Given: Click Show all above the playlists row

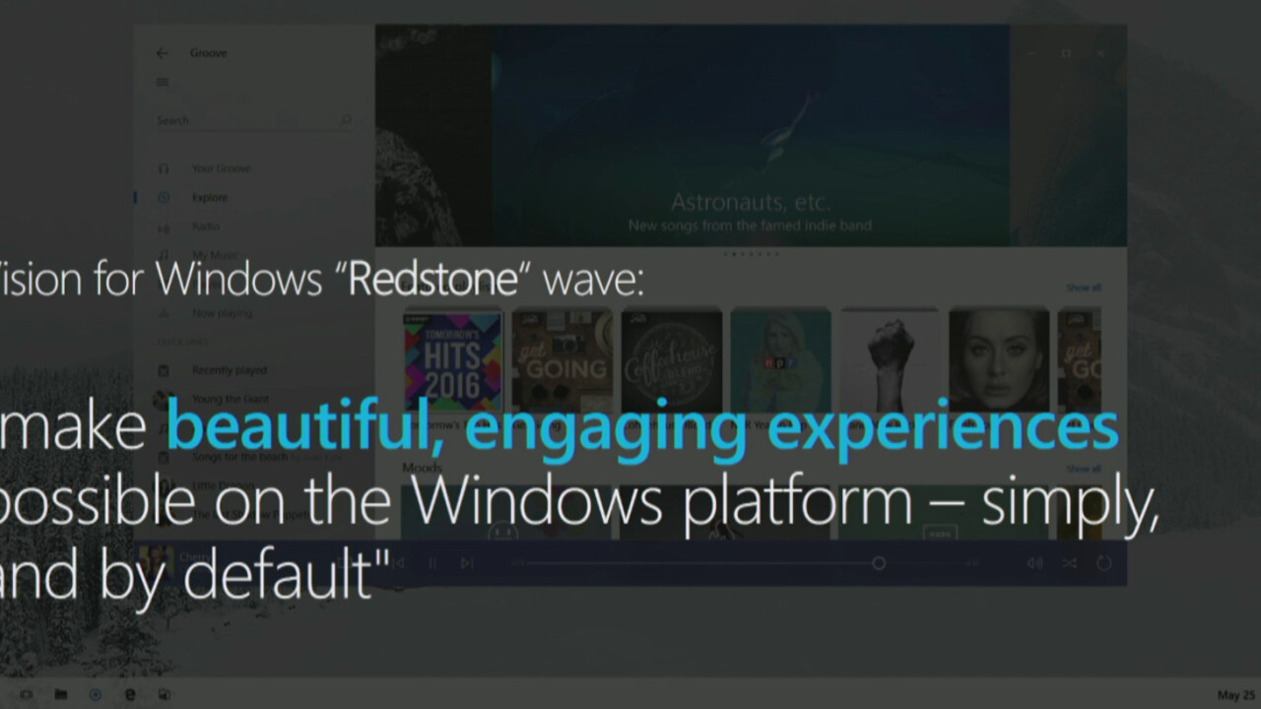Looking at the screenshot, I should pyautogui.click(x=1083, y=288).
